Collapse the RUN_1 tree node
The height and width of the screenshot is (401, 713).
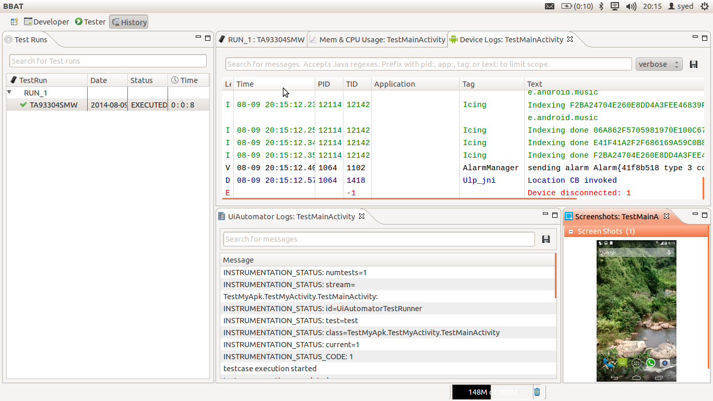pos(9,92)
